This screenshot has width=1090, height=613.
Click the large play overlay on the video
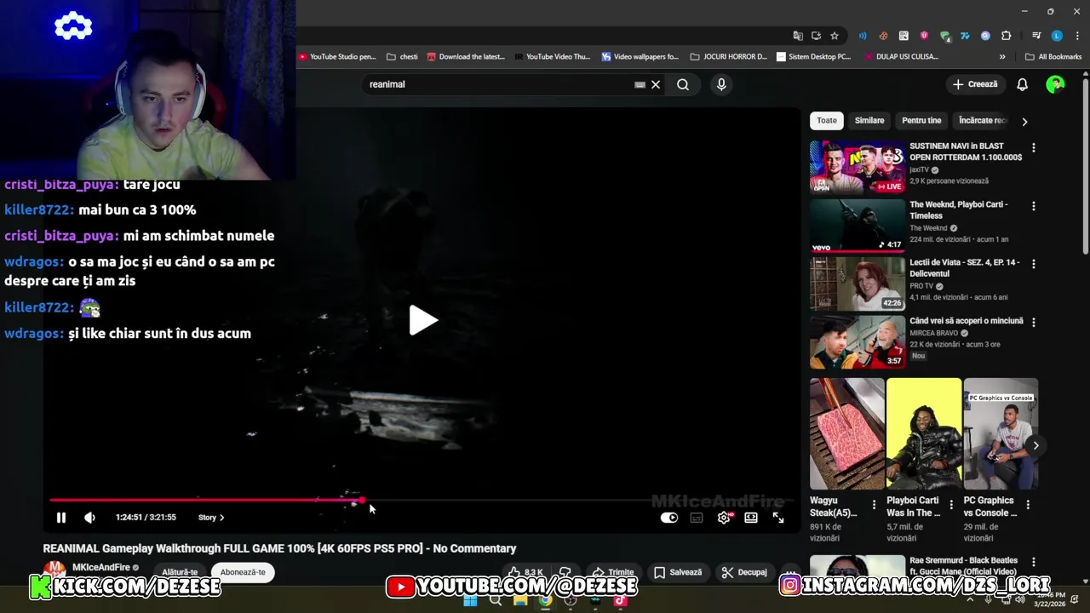(423, 320)
